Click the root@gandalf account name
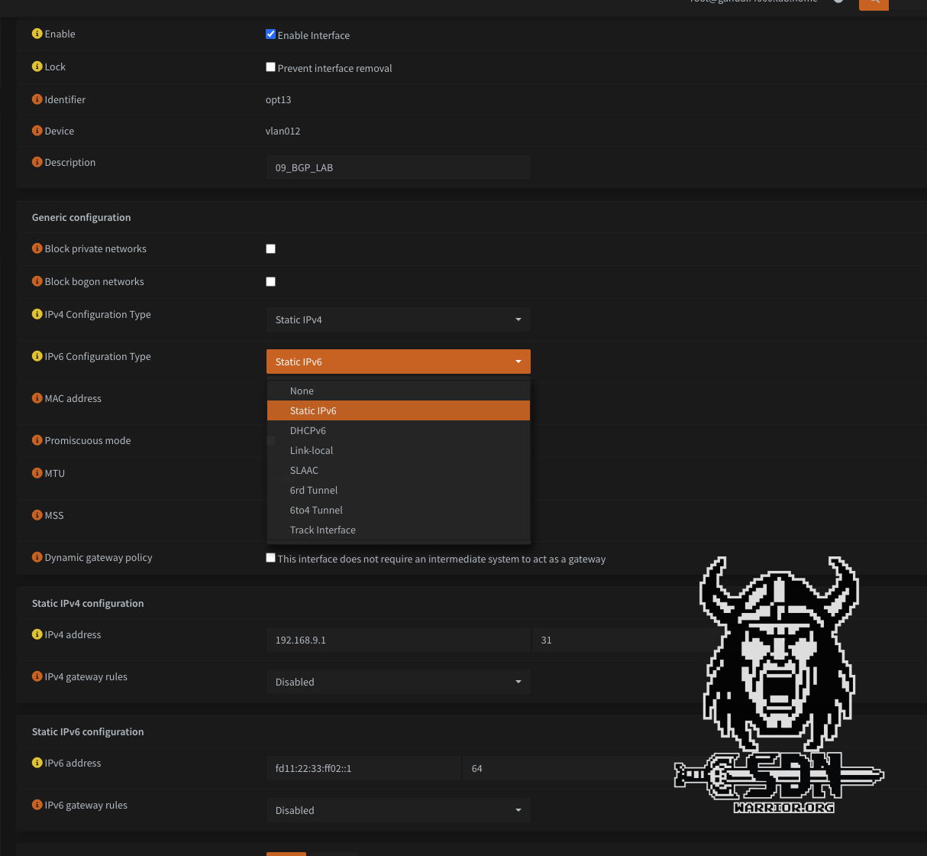Image resolution: width=927 pixels, height=856 pixels. click(x=751, y=3)
